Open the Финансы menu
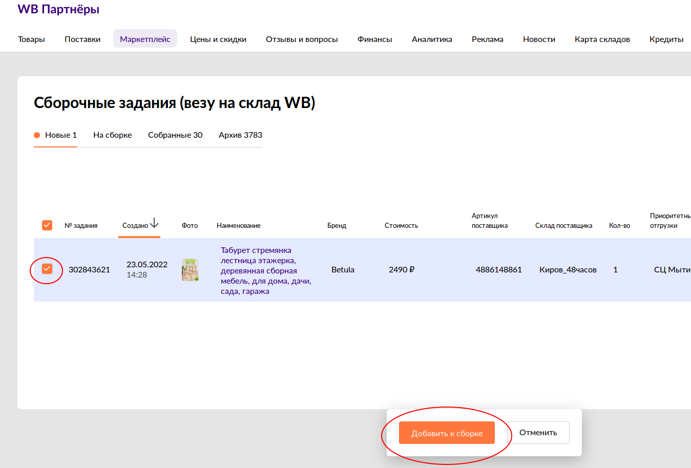This screenshot has width=691, height=468. click(x=375, y=39)
